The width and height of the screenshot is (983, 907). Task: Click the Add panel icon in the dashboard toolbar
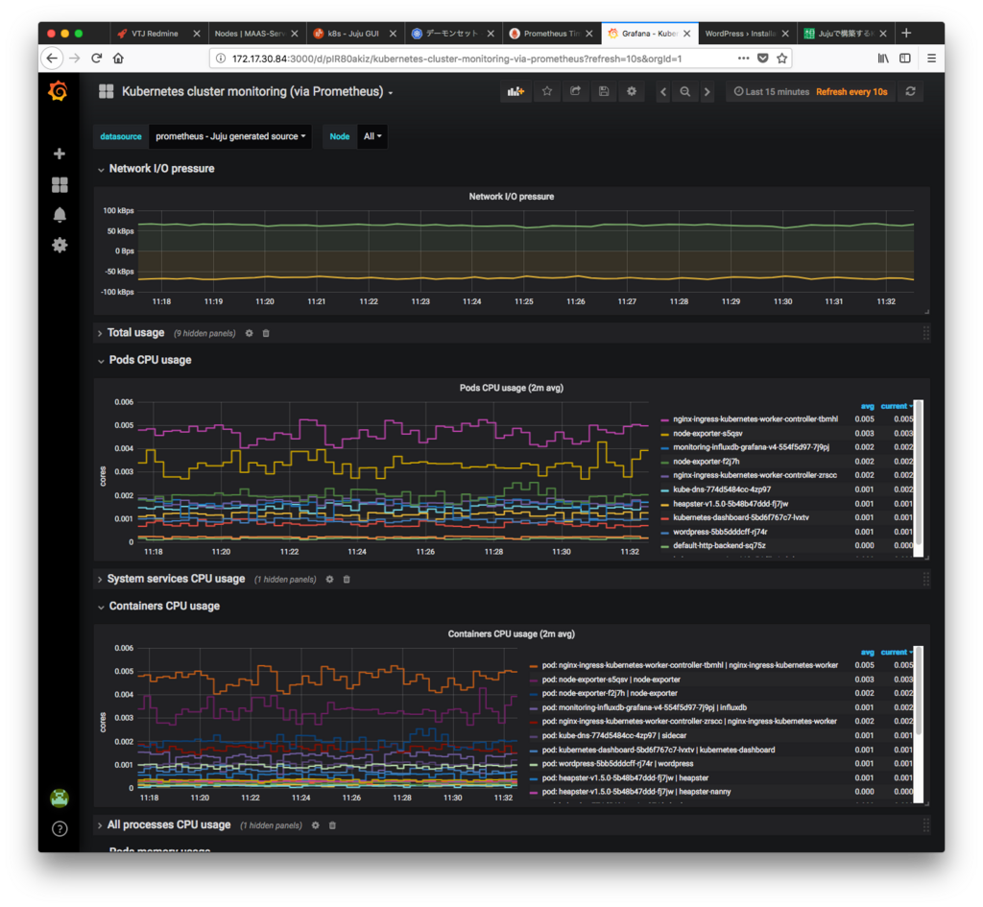click(515, 91)
